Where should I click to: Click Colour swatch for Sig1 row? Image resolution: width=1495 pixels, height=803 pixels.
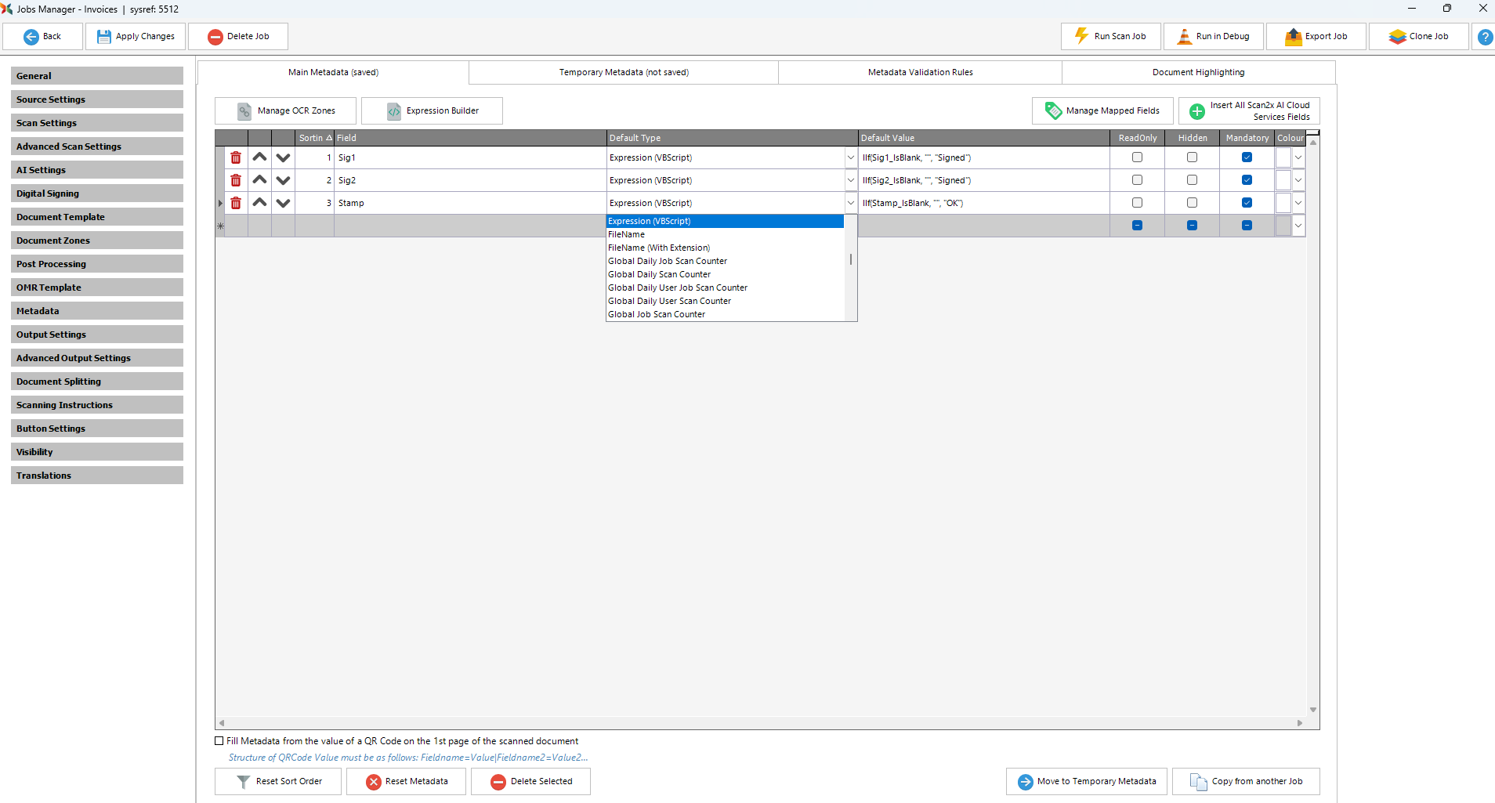coord(1283,157)
